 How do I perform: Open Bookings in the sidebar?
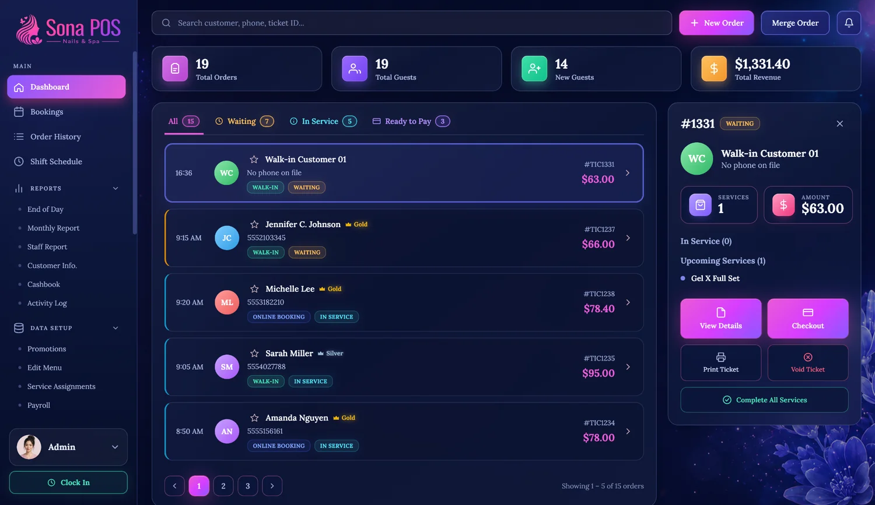pyautogui.click(x=66, y=112)
